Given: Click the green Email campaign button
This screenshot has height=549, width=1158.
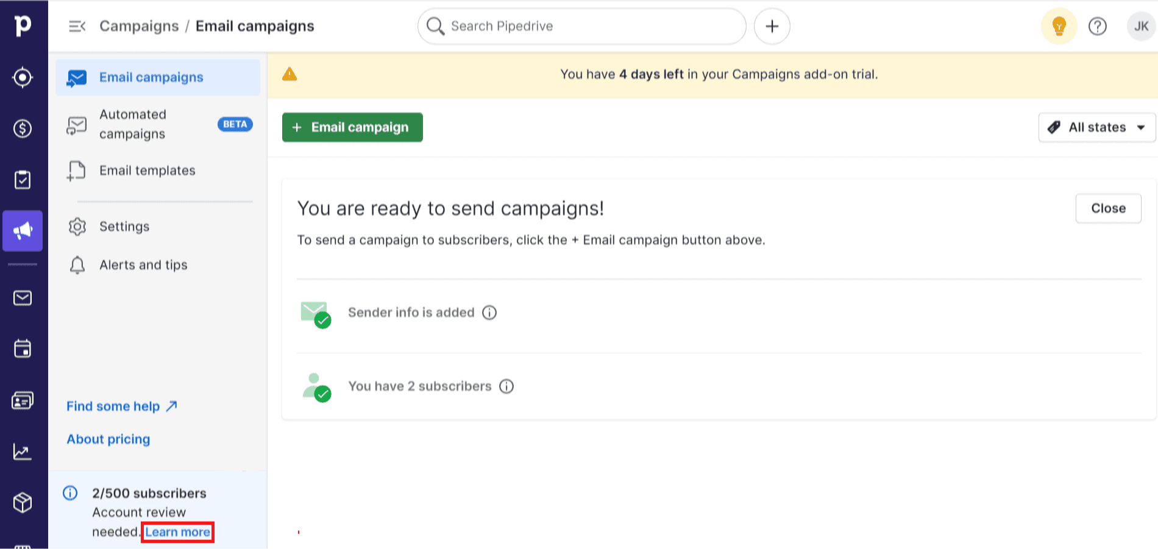Looking at the screenshot, I should click(x=352, y=127).
